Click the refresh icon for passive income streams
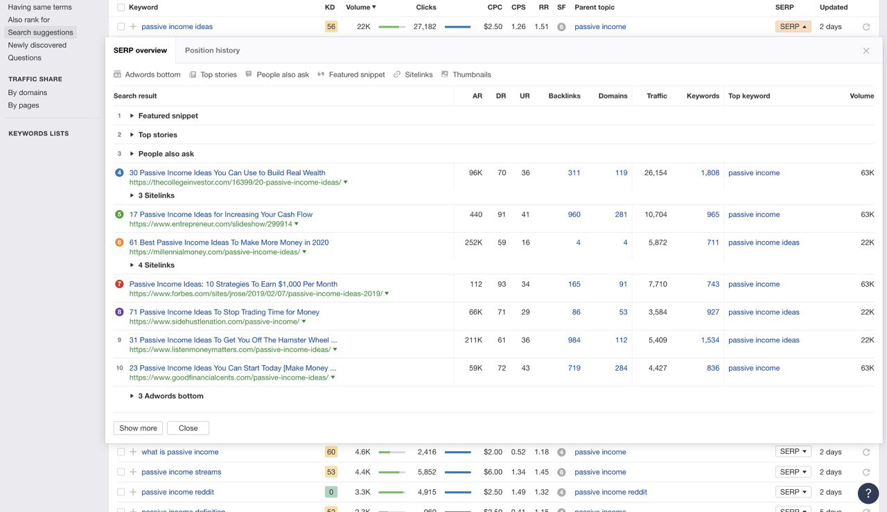 click(866, 473)
